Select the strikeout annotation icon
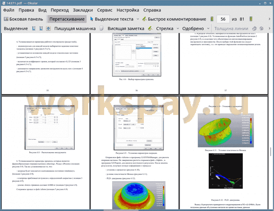This screenshot has height=211, width=274. click(x=48, y=28)
